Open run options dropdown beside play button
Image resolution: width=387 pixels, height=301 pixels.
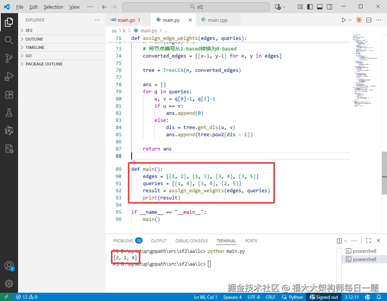coord(350,20)
